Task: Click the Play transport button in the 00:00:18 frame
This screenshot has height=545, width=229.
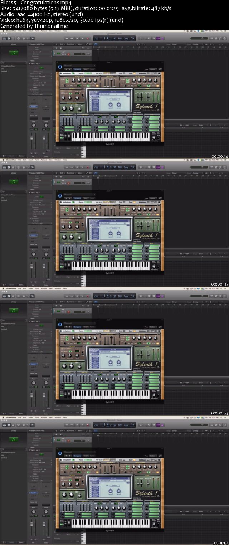Action: pyautogui.click(x=82, y=38)
